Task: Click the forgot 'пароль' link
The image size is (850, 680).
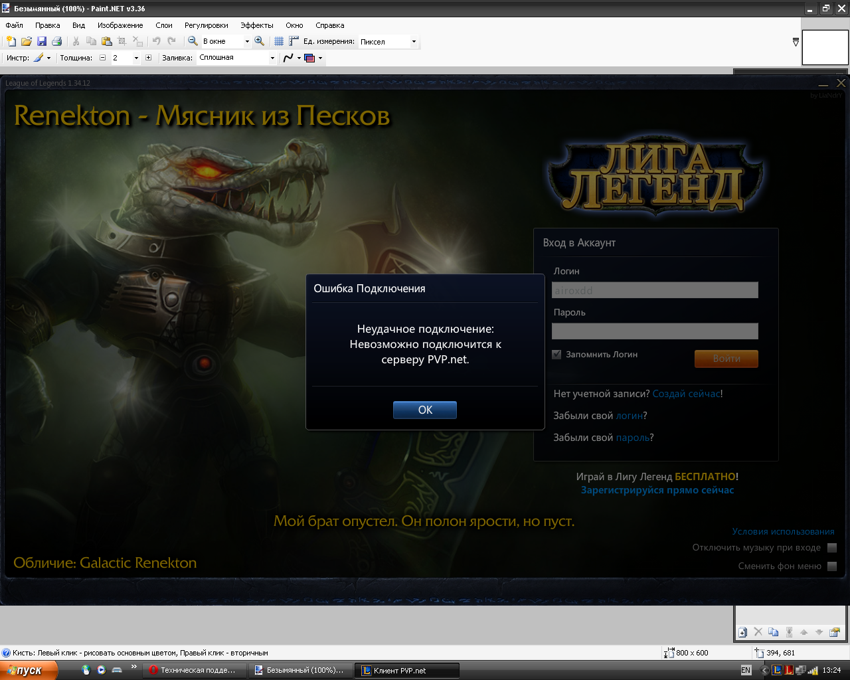Action: (x=633, y=438)
